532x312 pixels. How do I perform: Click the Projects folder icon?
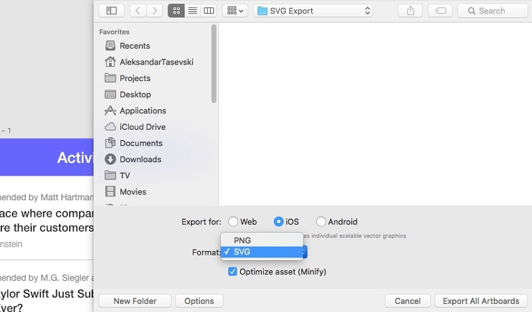click(110, 78)
